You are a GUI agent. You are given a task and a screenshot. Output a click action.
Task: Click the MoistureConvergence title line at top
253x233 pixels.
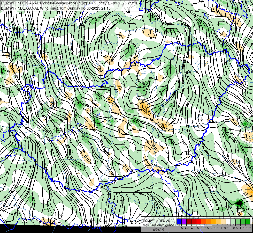pos(69,3)
